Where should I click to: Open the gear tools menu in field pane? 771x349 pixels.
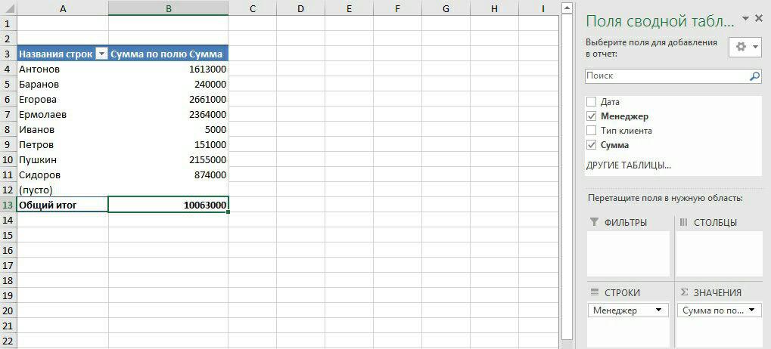click(744, 47)
